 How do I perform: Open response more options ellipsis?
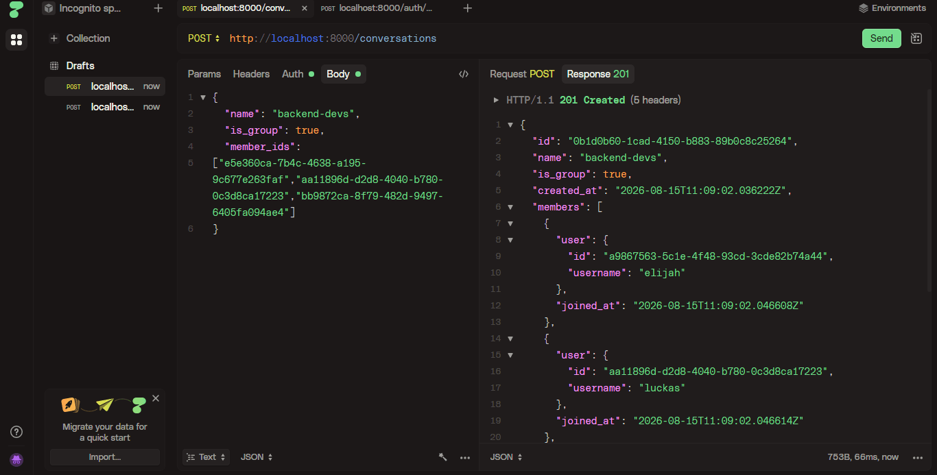pyautogui.click(x=918, y=457)
